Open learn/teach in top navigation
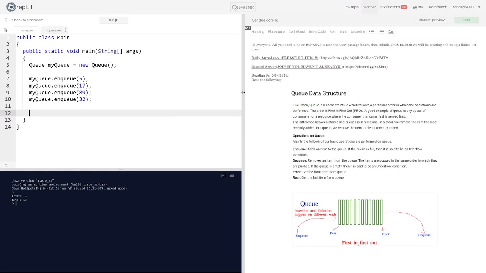Screen dimensions: 486x273 (438, 7)
